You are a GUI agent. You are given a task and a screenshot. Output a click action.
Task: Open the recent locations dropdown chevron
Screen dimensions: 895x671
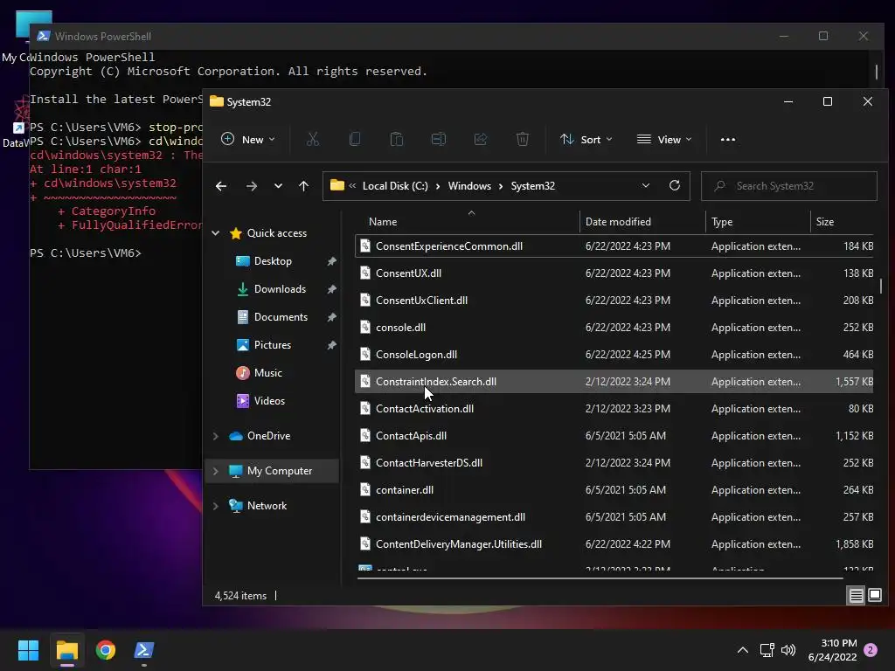tap(278, 186)
